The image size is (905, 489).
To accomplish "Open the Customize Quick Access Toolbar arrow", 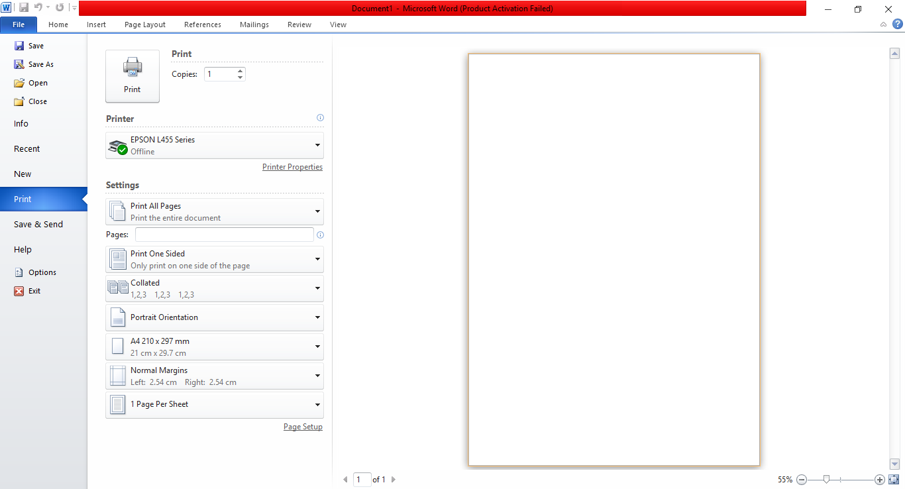I will (73, 8).
